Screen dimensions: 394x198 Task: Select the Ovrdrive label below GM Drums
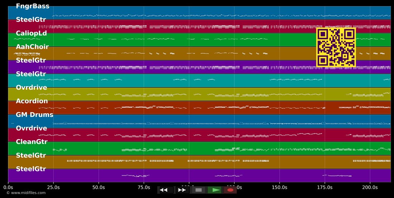pos(32,128)
